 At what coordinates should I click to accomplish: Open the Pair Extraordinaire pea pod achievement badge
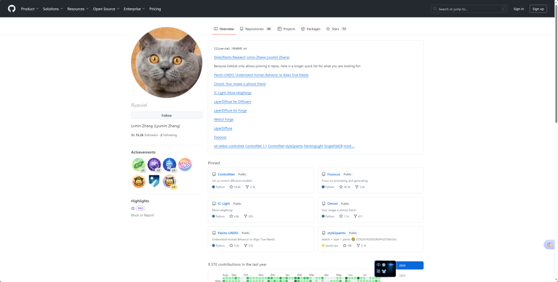tap(138, 165)
